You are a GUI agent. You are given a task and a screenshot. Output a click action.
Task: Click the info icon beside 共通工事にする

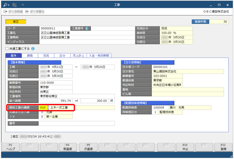(x=33, y=48)
